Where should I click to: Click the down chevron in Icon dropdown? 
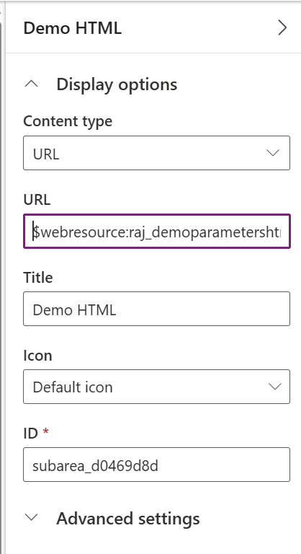point(274,387)
